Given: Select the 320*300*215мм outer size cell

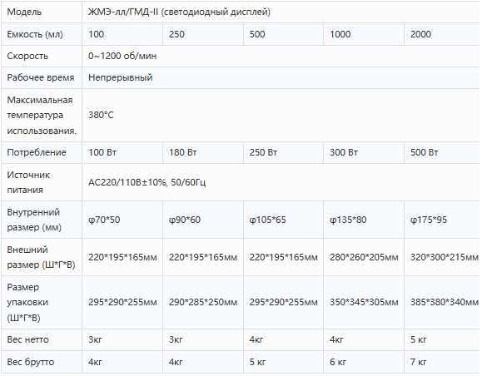Looking at the screenshot, I should [x=442, y=257].
